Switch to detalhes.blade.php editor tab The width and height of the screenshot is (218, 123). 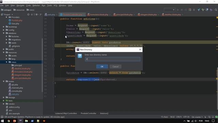click(173, 14)
